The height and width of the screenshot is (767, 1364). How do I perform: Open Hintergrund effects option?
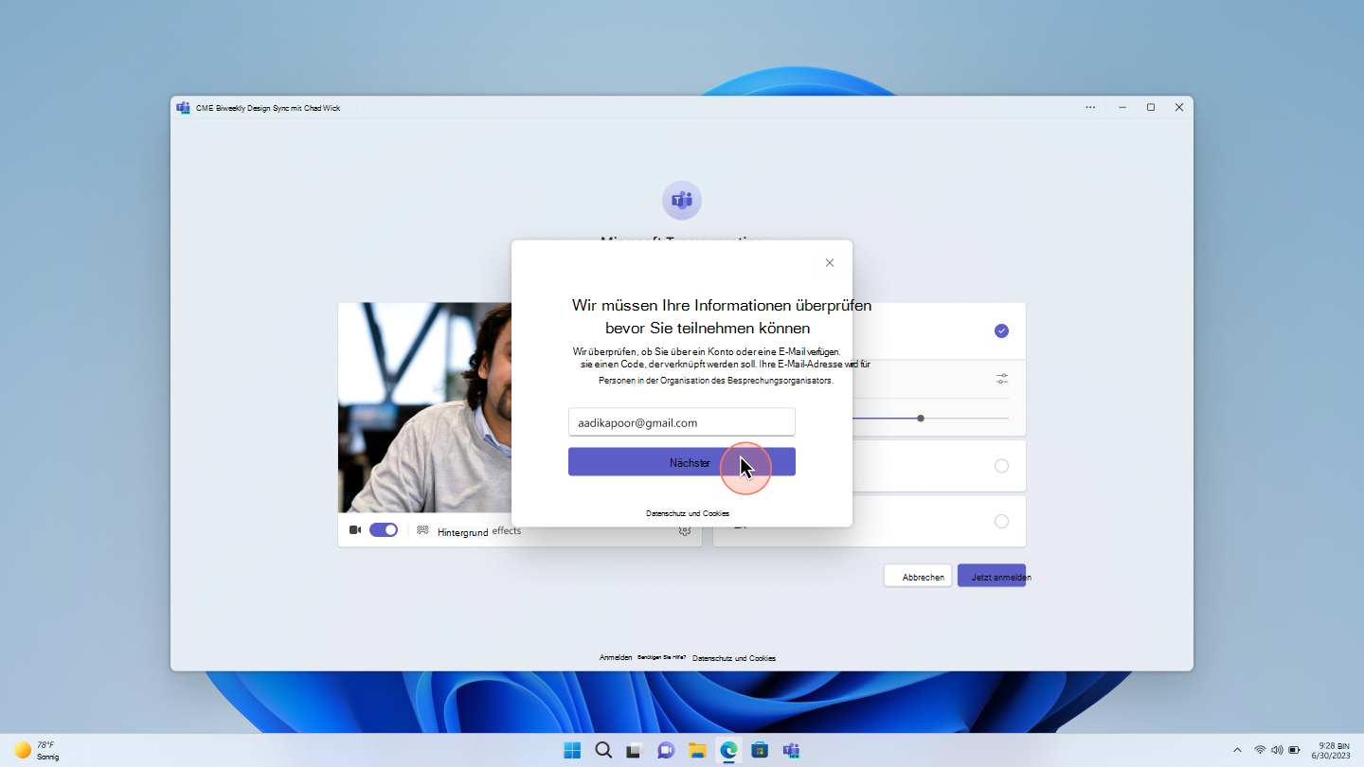(x=479, y=531)
